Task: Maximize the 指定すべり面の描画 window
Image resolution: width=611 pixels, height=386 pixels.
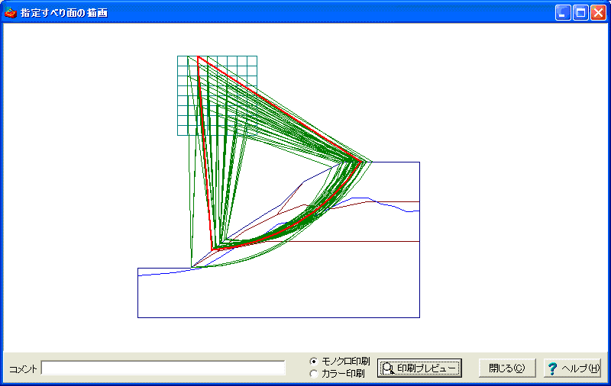Action: (580, 13)
